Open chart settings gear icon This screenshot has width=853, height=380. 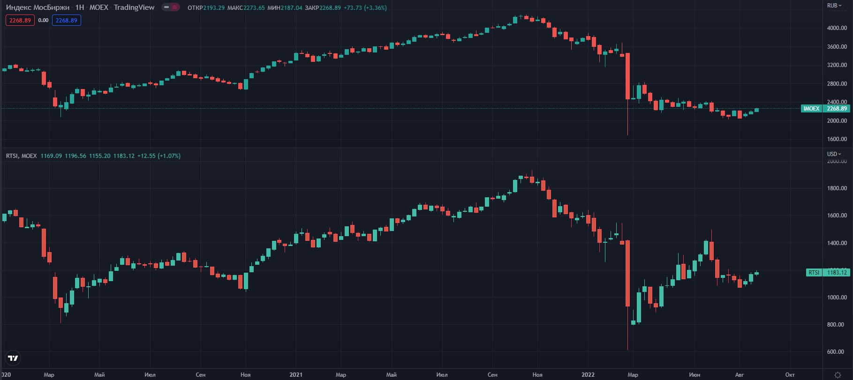[838, 375]
